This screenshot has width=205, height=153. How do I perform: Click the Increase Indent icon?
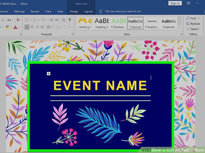pos(57,20)
